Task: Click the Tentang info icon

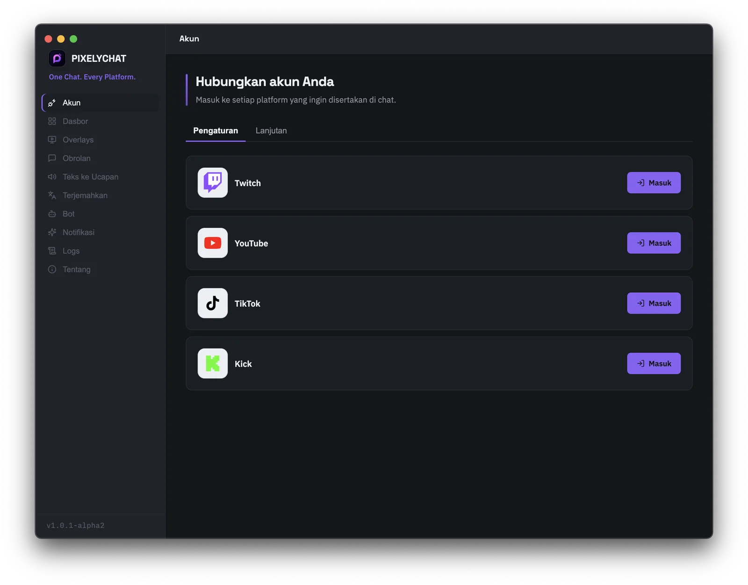Action: coord(52,269)
